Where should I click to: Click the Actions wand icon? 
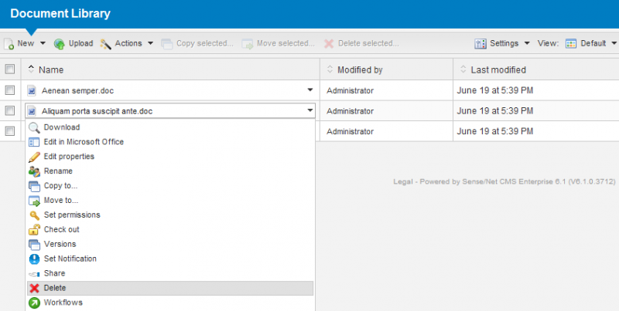click(x=105, y=44)
